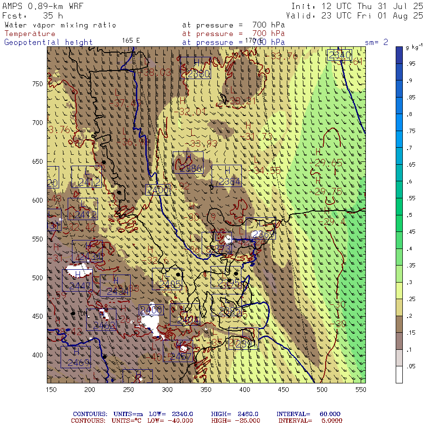The width and height of the screenshot is (426, 426).
Task: Click the boxed '2404' height label
Action: click(x=185, y=315)
